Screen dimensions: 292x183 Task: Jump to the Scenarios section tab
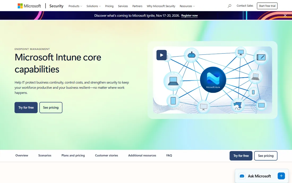(x=45, y=155)
